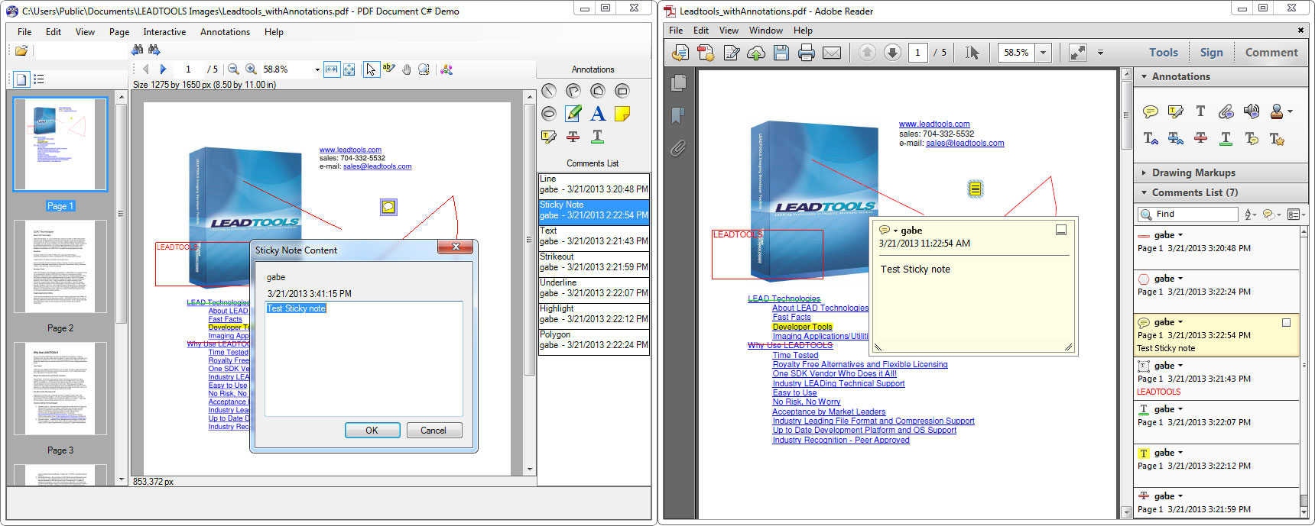Click the Save disk icon in Adobe Reader

[781, 53]
